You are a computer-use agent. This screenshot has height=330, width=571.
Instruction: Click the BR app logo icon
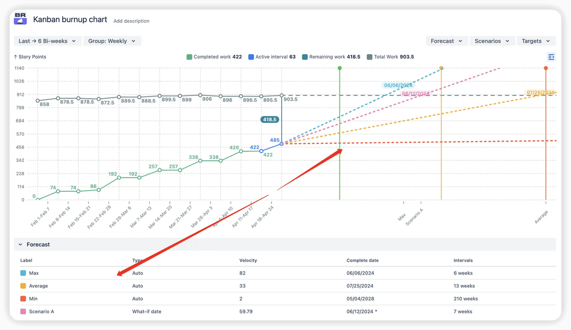pyautogui.click(x=20, y=19)
